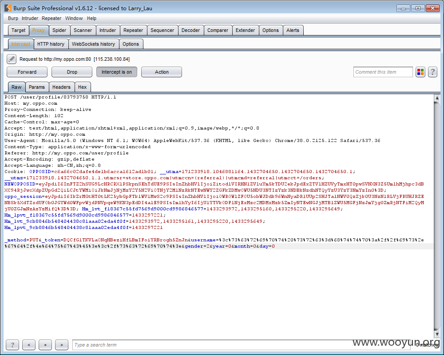Screen dimensions: 444x355
Task: Open the Intruder menu in menu bar
Action: click(x=30, y=18)
